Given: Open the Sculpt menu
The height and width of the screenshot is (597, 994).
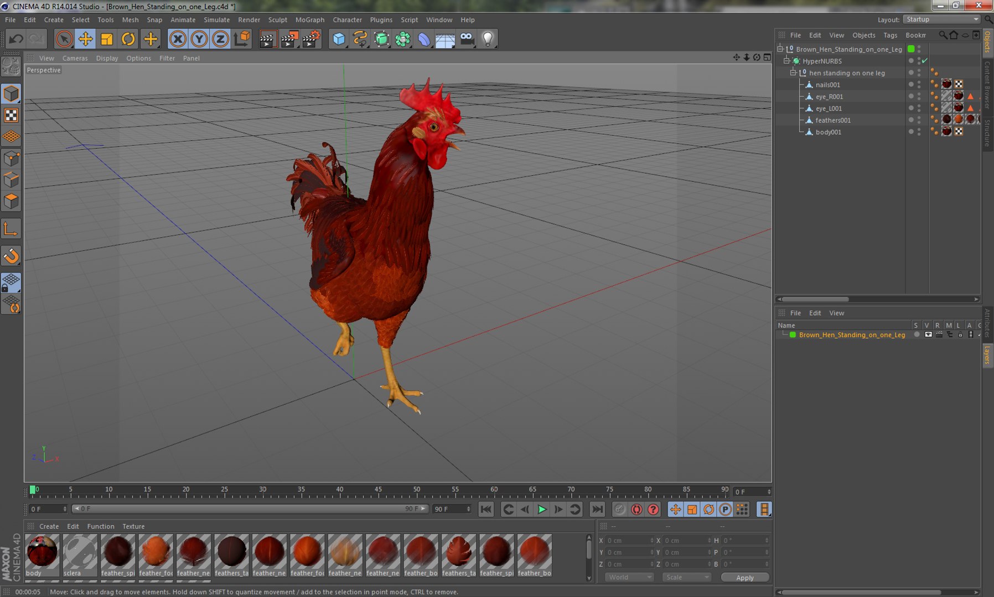Looking at the screenshot, I should click(x=277, y=19).
